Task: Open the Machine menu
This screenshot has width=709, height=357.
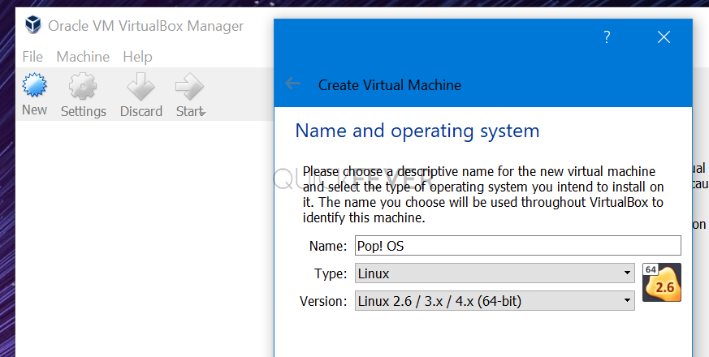Action: (83, 57)
